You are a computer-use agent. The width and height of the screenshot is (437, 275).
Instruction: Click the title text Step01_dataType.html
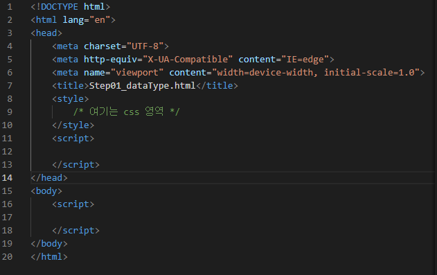[x=143, y=86]
